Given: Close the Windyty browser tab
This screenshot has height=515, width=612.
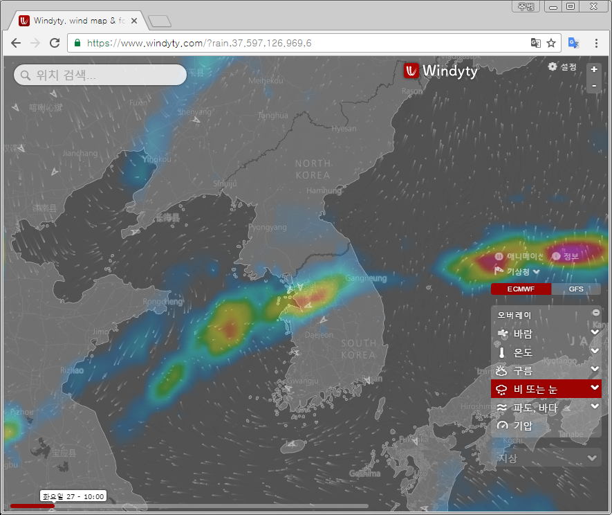Looking at the screenshot, I should pyautogui.click(x=134, y=21).
